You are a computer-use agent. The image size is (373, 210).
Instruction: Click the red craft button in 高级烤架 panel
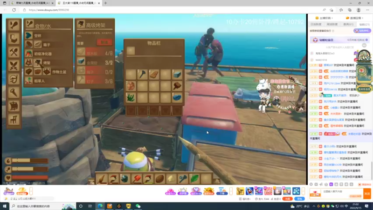pos(104,42)
